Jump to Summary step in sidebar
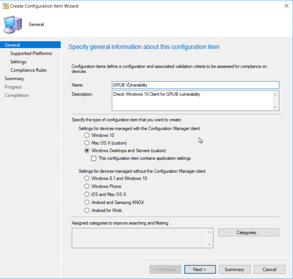This screenshot has width=293, height=279. [14, 78]
